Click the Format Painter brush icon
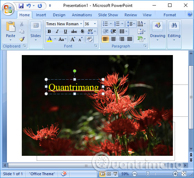 click(x=22, y=39)
